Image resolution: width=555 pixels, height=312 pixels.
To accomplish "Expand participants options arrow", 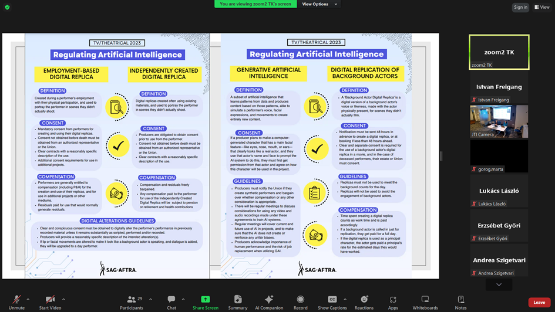I will (x=150, y=299).
